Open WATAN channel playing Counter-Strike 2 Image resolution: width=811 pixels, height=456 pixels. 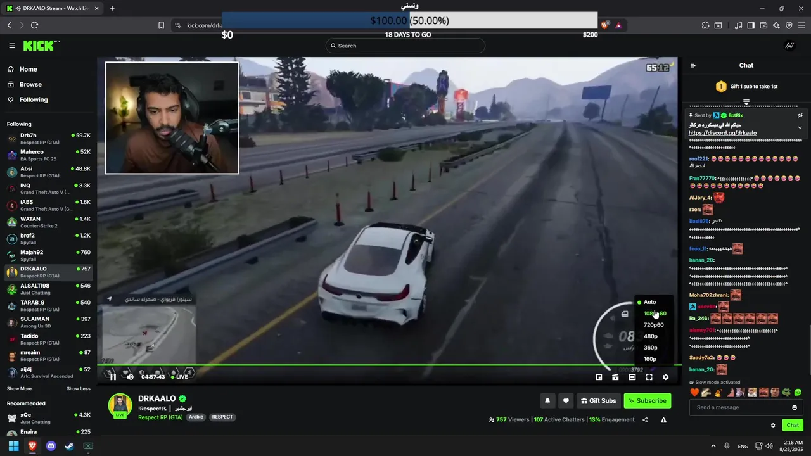tap(48, 222)
